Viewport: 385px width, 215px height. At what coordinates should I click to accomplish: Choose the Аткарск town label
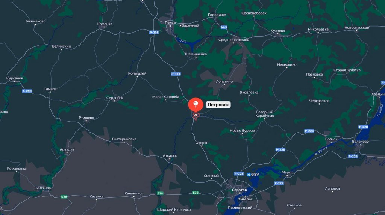170,156
